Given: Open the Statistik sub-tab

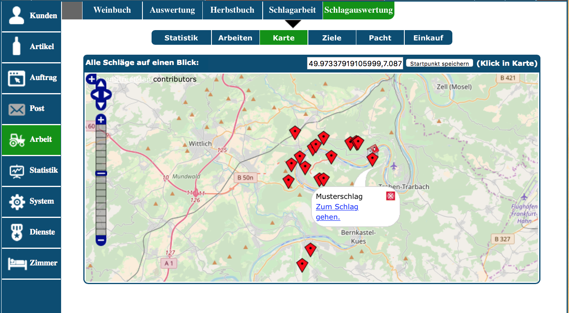Looking at the screenshot, I should [x=181, y=38].
